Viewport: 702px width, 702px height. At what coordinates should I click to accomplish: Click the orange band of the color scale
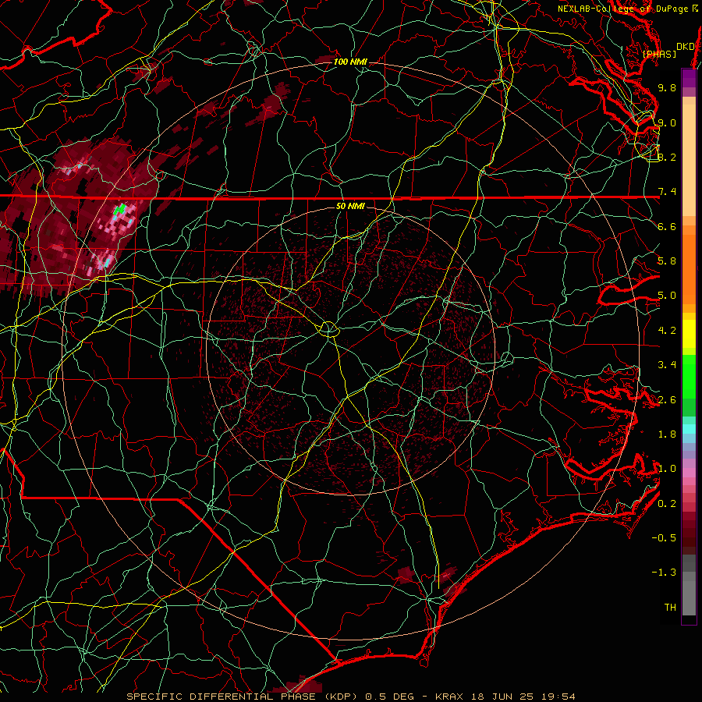tap(689, 264)
